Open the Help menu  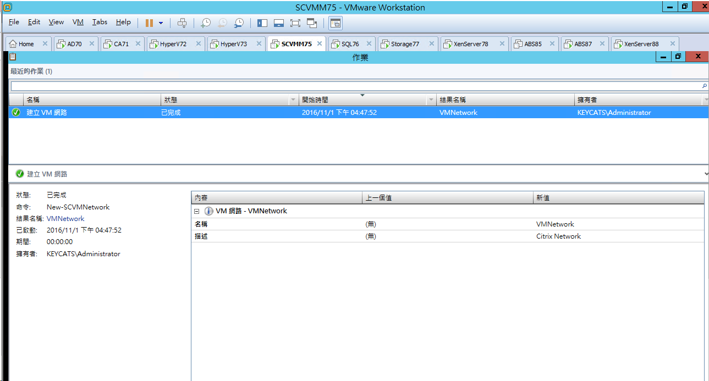[x=123, y=22]
